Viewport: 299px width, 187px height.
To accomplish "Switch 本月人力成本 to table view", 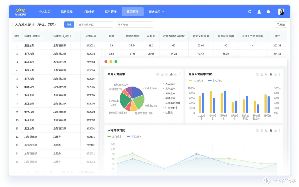I will pos(162,75).
